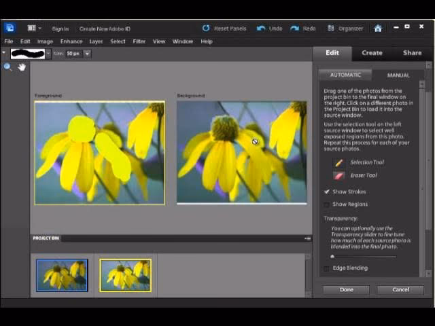Viewport: 435px width, 326px height.
Task: Click the Photoshop Elements app logo icon
Action: click(x=10, y=28)
